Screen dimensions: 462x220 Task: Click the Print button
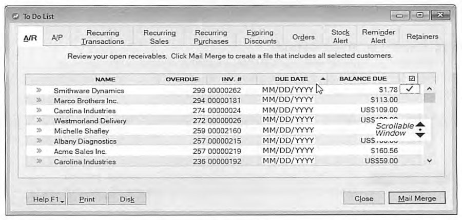coord(87,199)
